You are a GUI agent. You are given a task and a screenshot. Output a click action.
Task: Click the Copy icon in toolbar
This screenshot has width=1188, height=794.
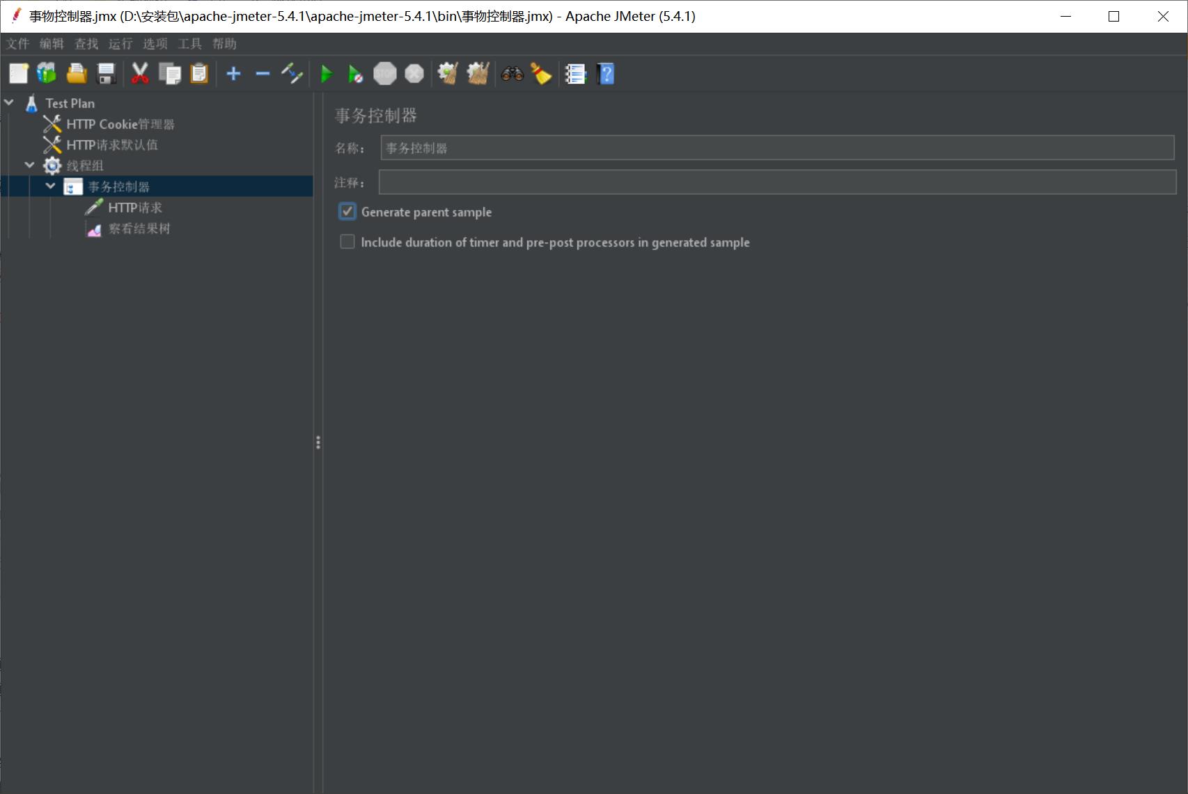coord(170,74)
